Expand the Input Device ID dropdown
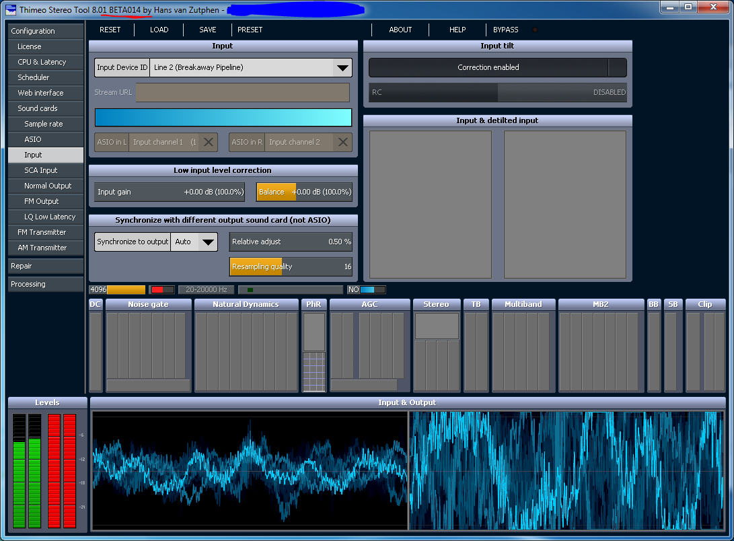The width and height of the screenshot is (734, 541). pos(342,67)
